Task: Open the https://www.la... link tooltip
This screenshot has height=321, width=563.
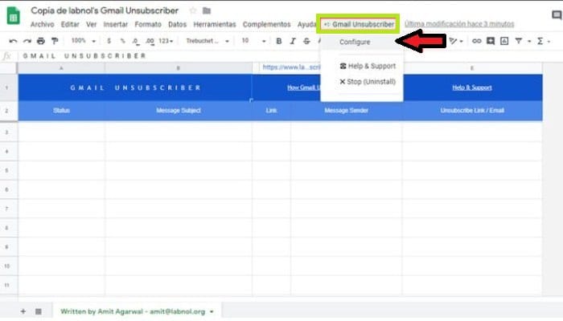Action: [x=291, y=67]
